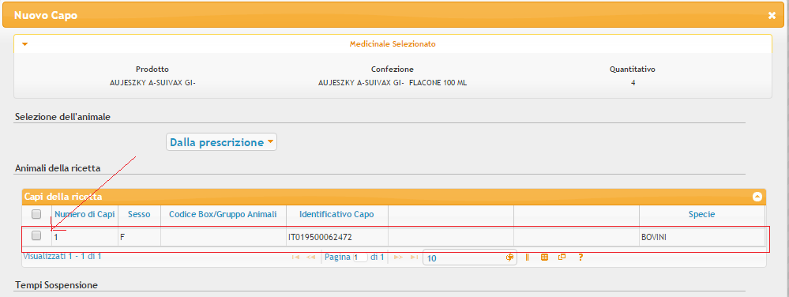The width and height of the screenshot is (789, 297).
Task: Click the Pagina number input field
Action: pyautogui.click(x=360, y=258)
